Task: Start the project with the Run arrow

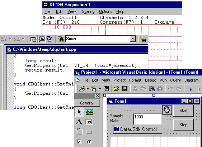Action: tap(191, 89)
